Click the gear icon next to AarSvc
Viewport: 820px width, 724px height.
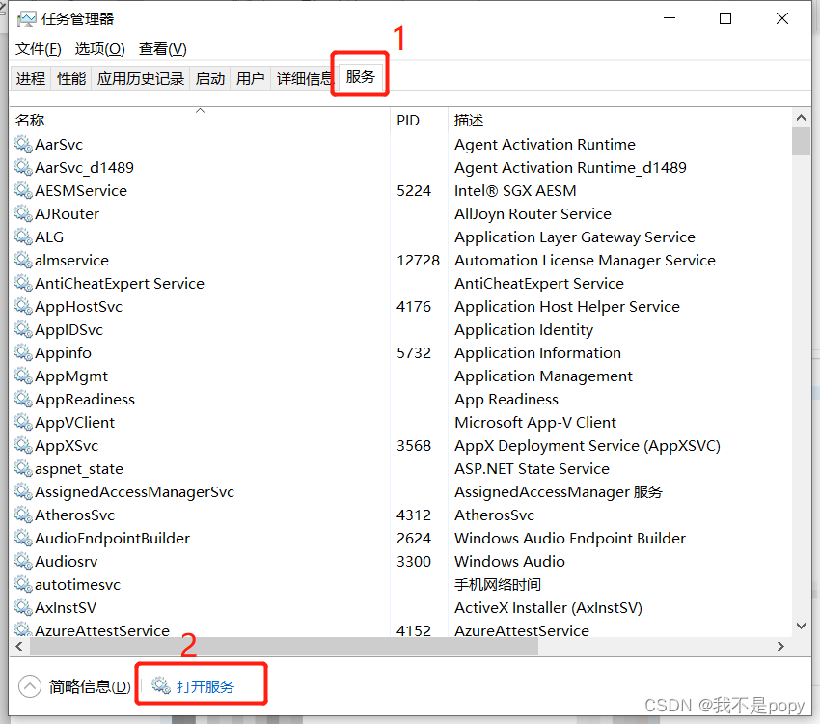pos(23,144)
